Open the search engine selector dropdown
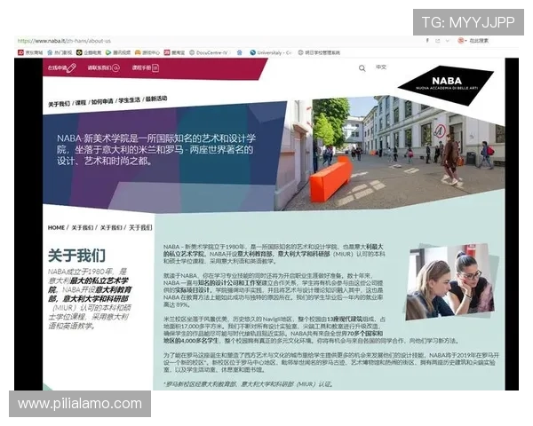Image resolution: width=533 pixels, height=426 pixels. 462,41
